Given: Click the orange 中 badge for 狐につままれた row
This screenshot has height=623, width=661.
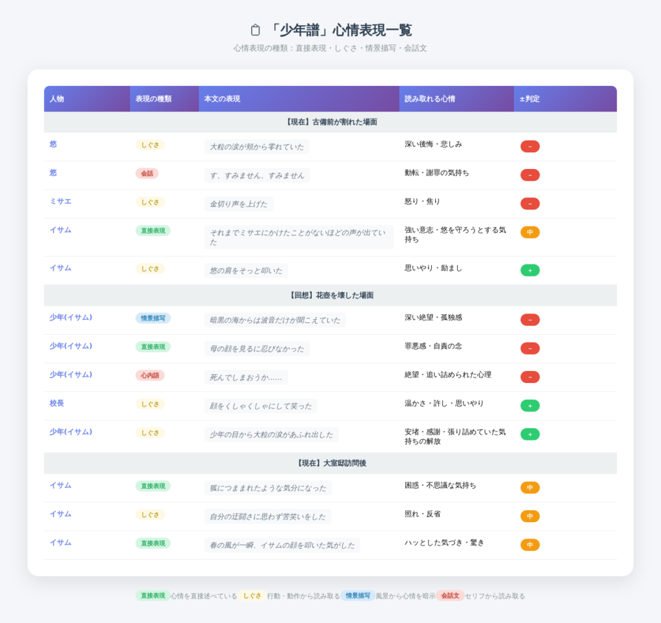Looking at the screenshot, I should tap(529, 488).
